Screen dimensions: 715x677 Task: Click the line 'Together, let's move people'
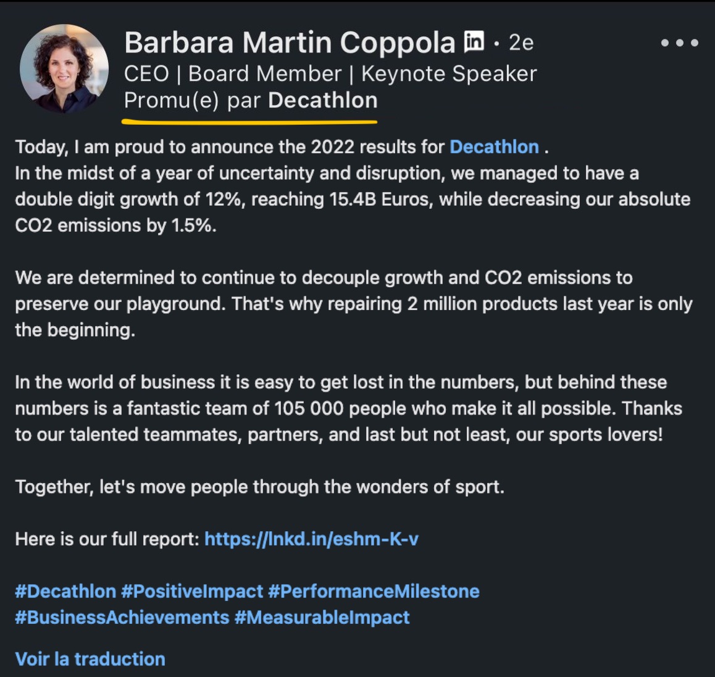click(260, 487)
